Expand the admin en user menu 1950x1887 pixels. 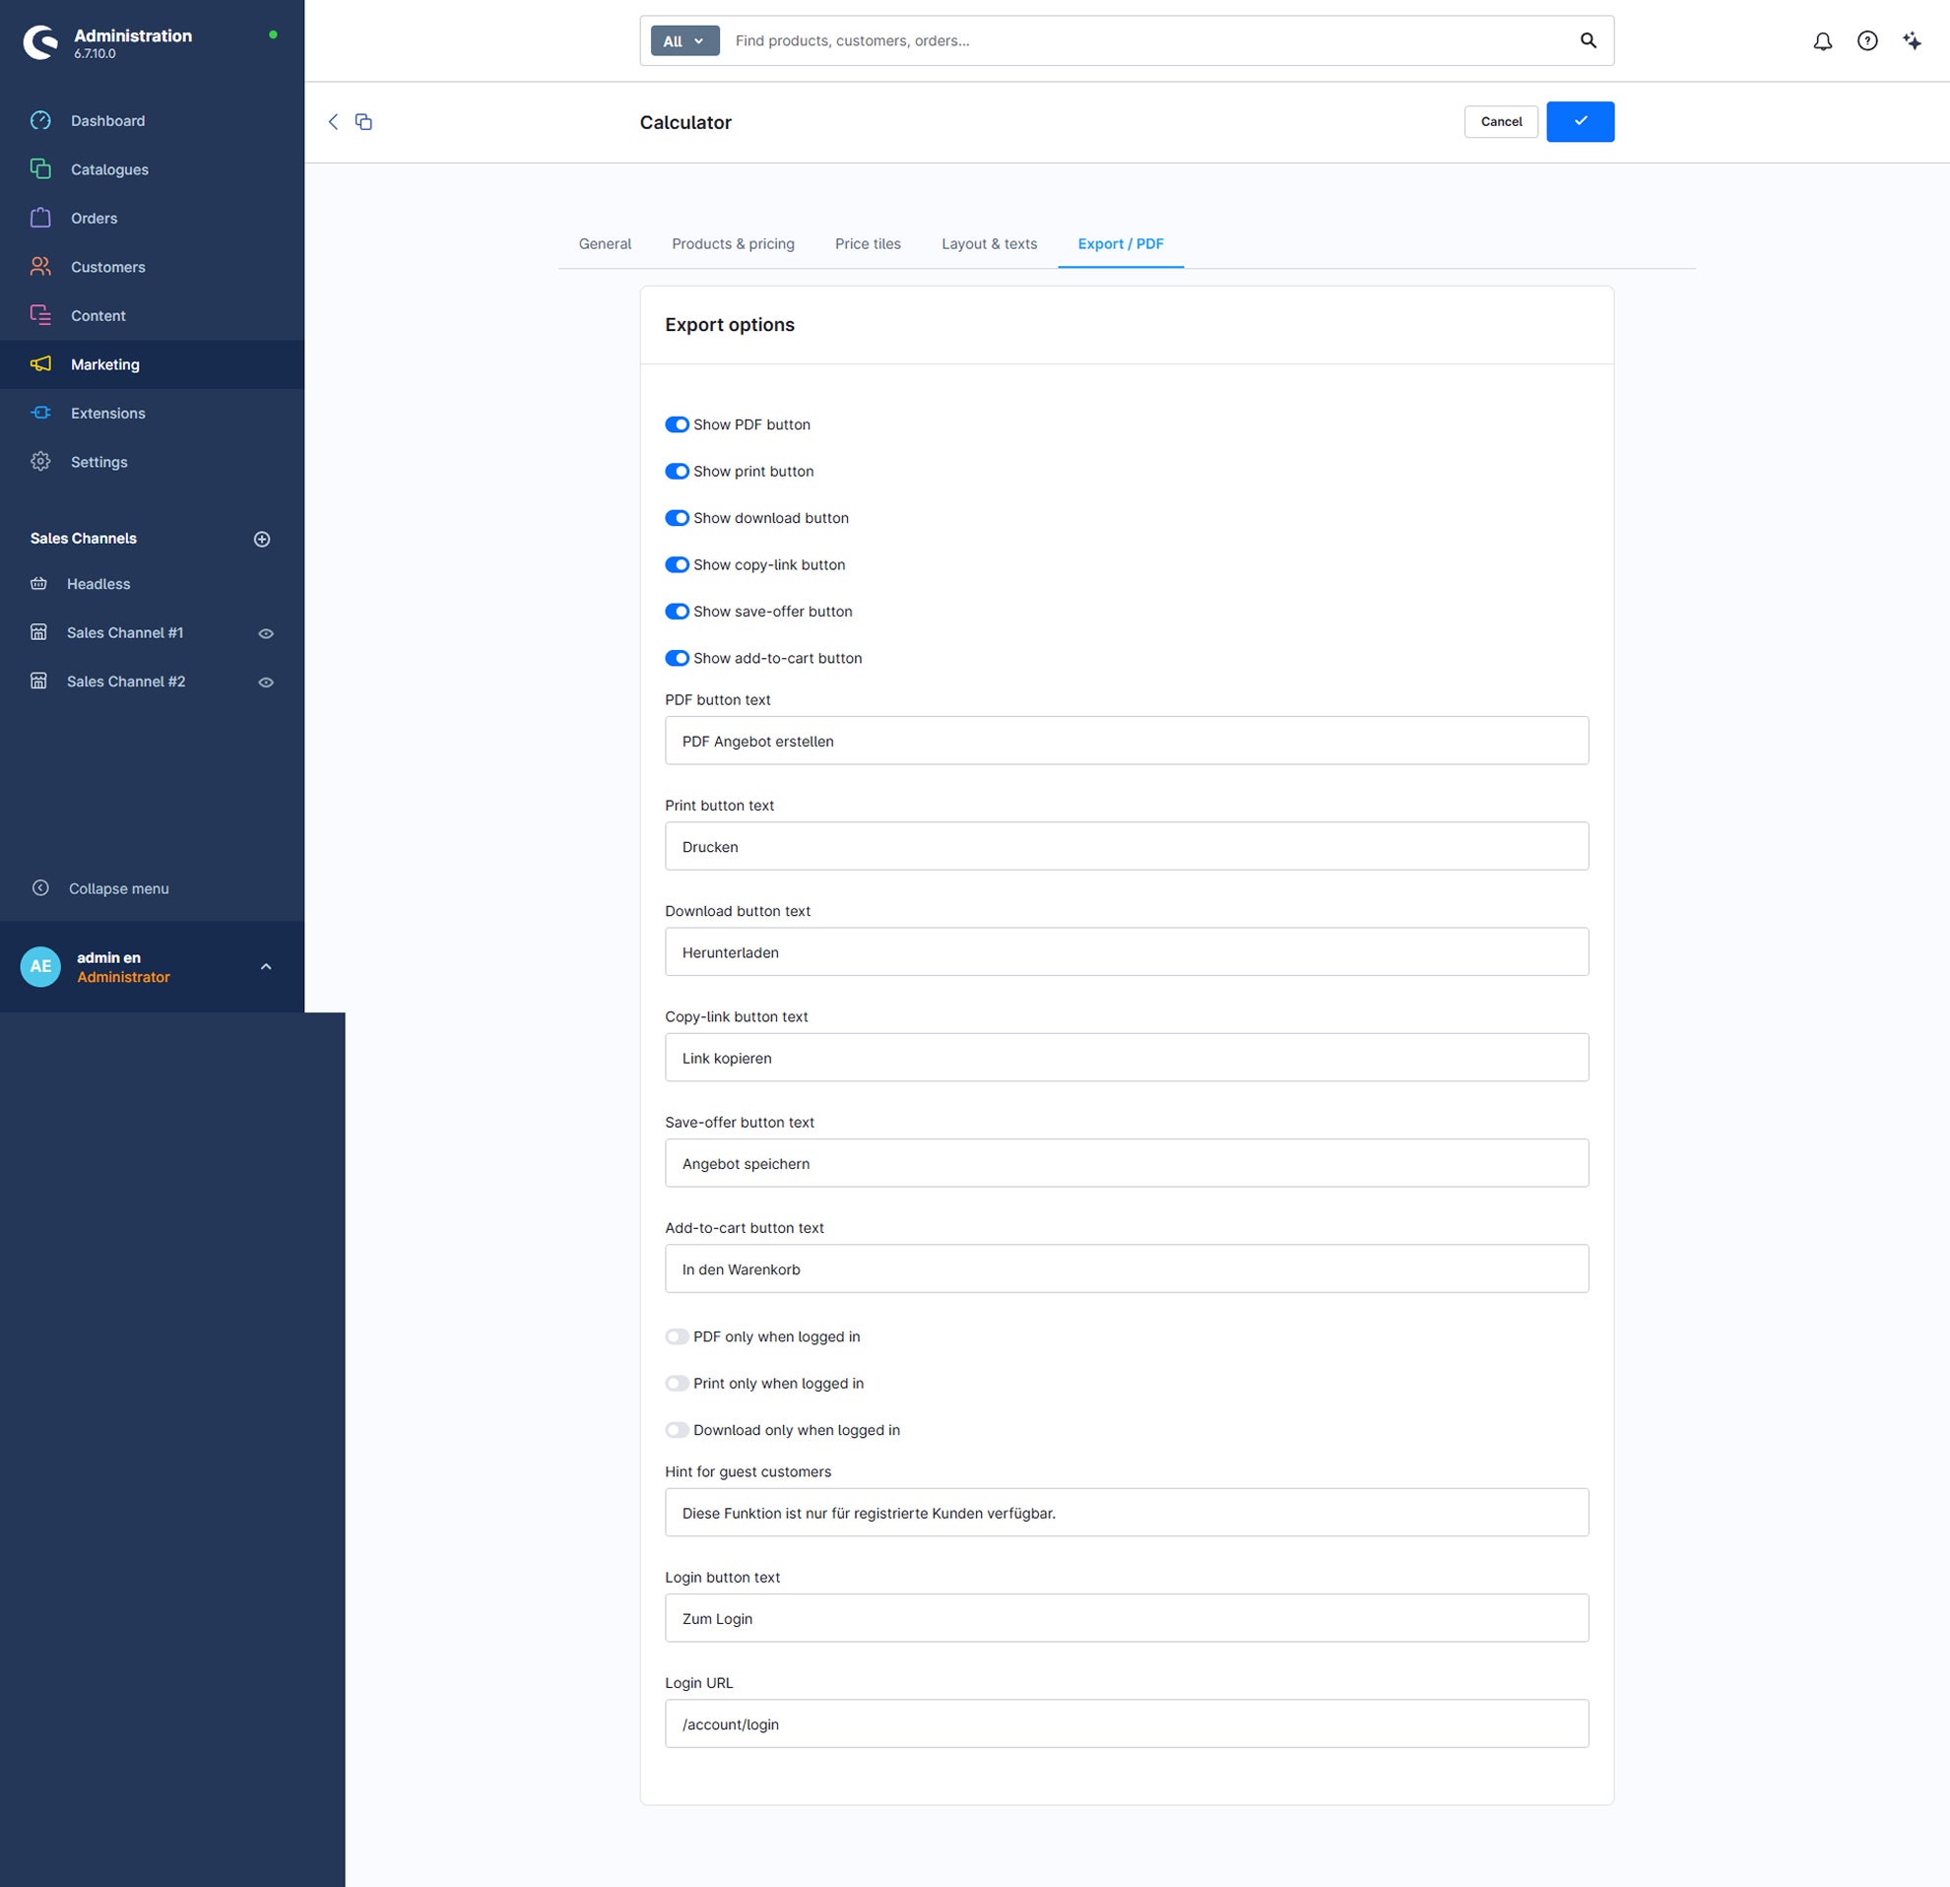point(266,967)
